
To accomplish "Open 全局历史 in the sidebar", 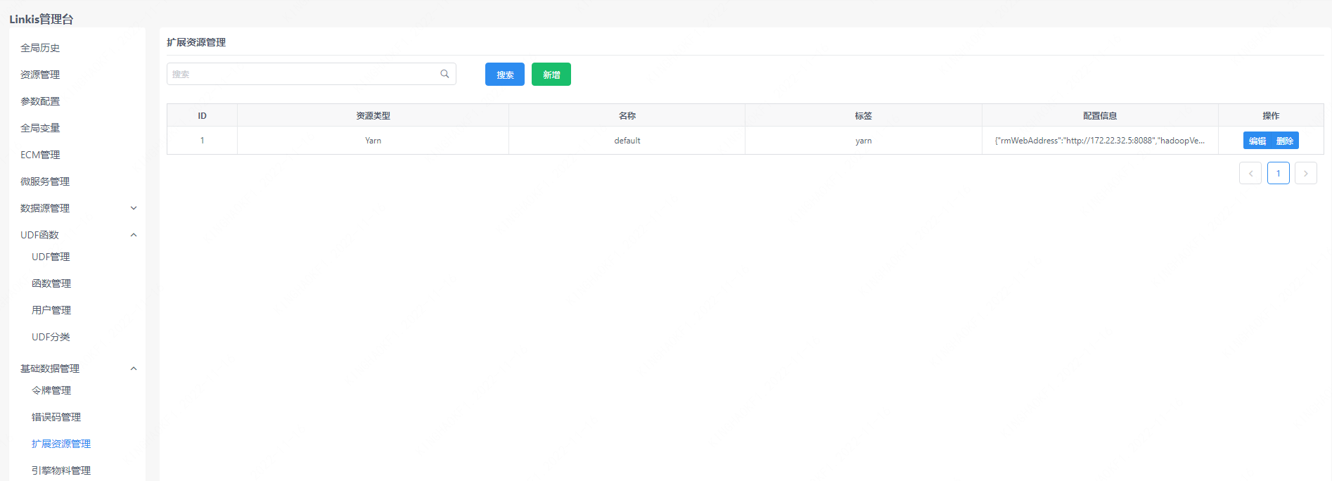I will click(40, 48).
